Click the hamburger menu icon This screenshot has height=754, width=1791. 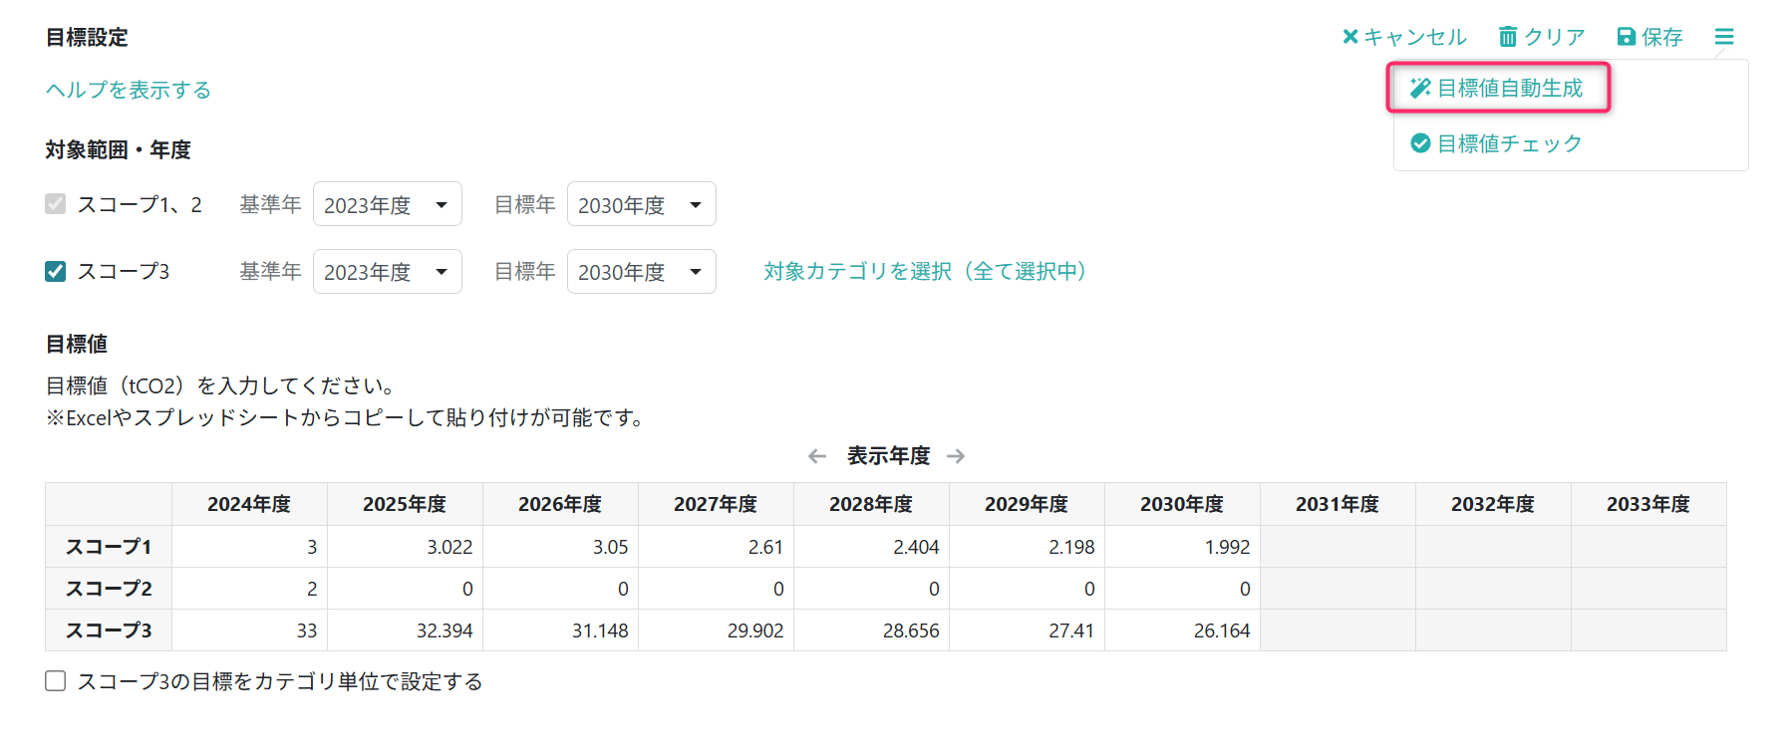[x=1723, y=37]
